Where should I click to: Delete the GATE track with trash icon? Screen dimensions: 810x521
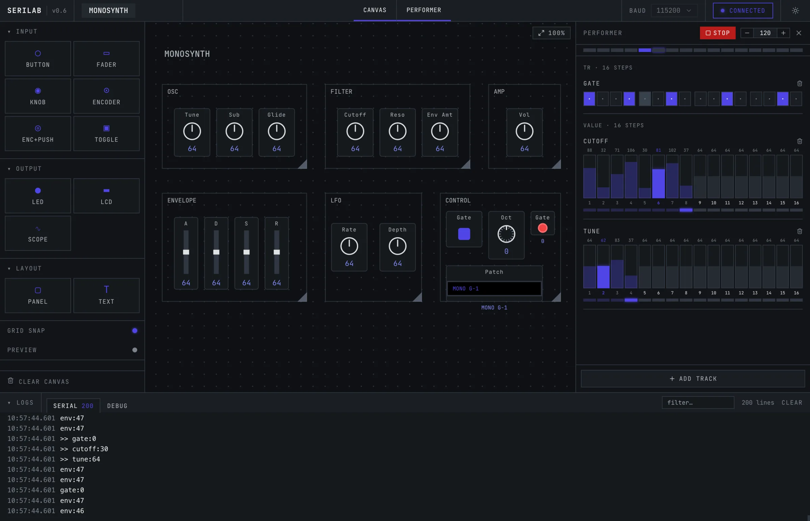[800, 83]
